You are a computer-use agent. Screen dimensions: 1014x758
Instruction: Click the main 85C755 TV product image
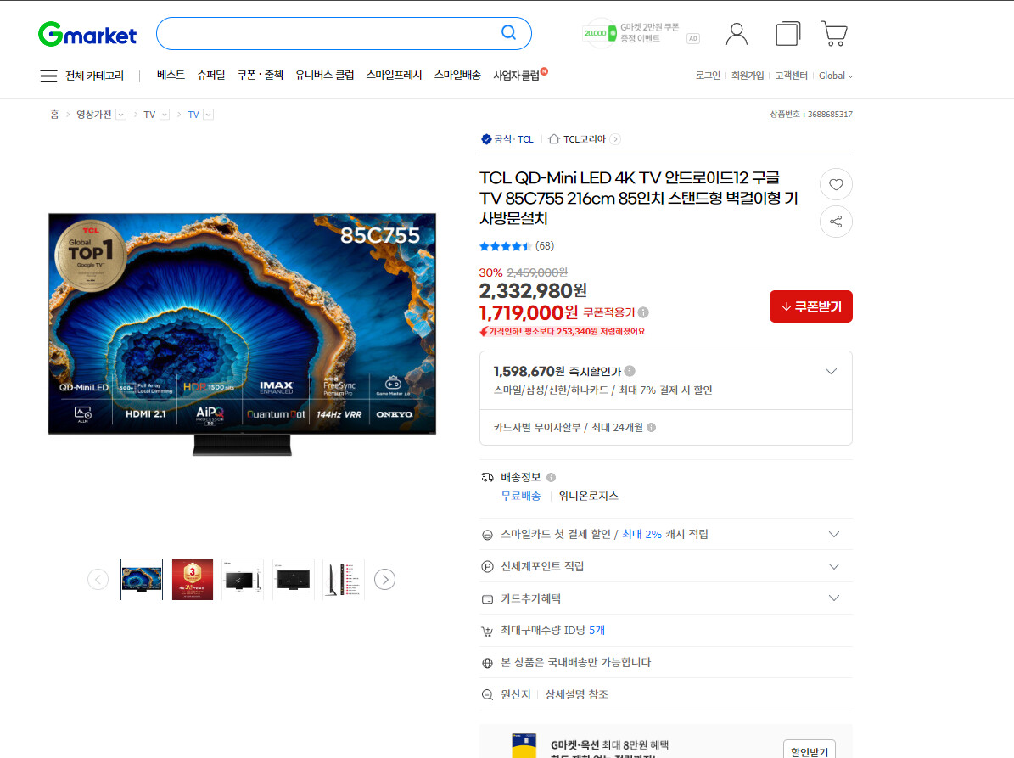coord(243,334)
